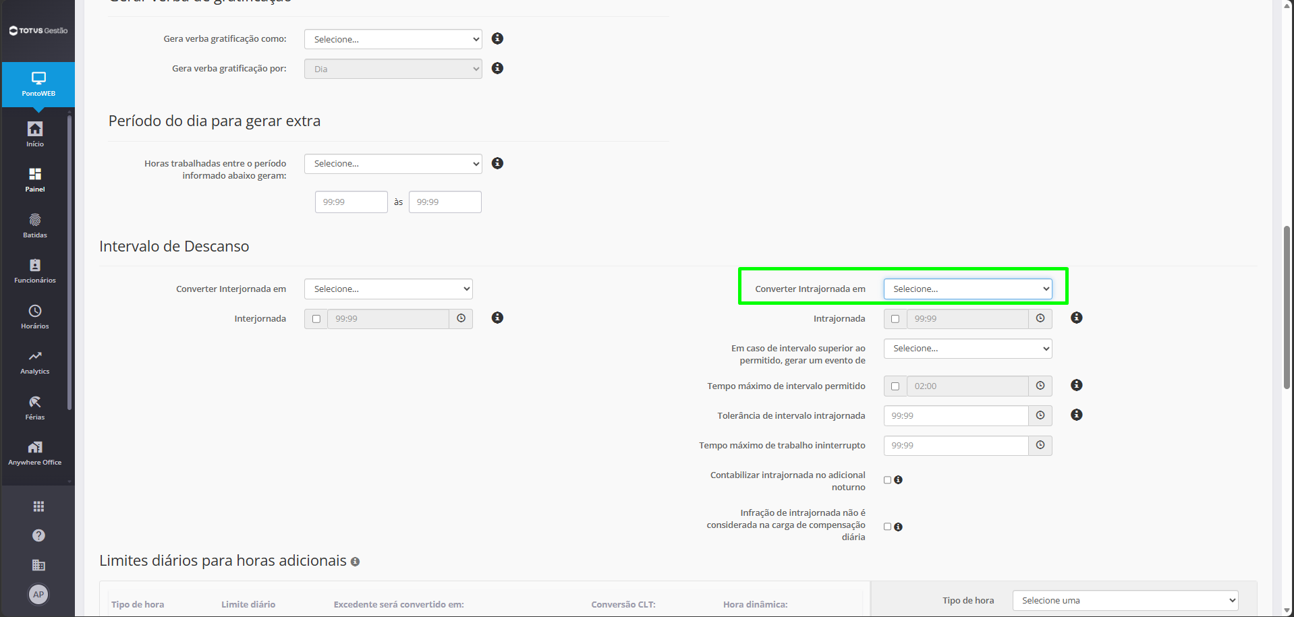Click the sidebar menu scrollbar
1294x617 pixels.
(x=69, y=263)
